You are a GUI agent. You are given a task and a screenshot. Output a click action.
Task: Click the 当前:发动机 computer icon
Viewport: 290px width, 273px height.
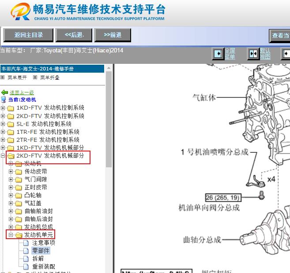4,100
